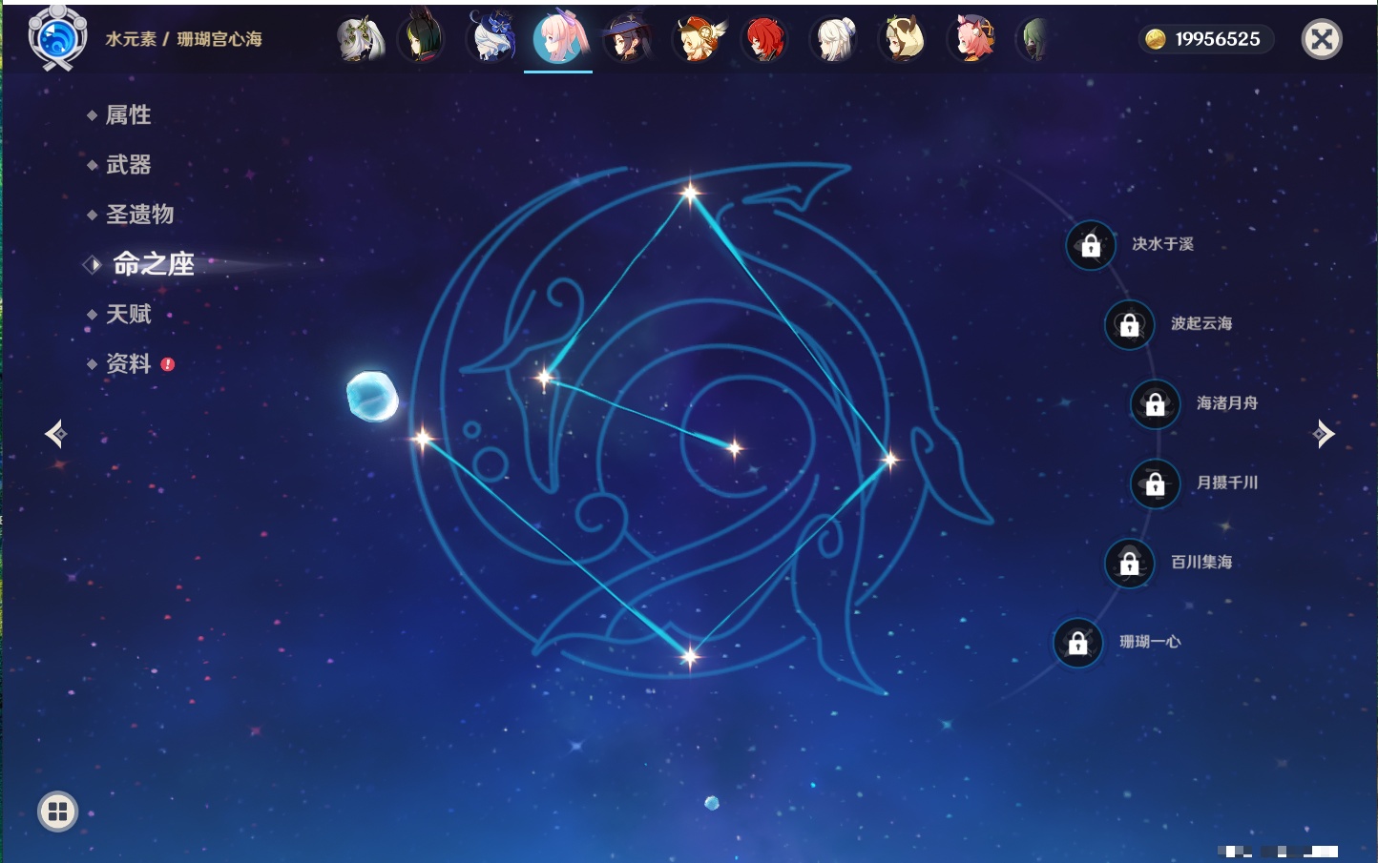
Task: Click the bottom star node of the constellation
Action: click(x=689, y=655)
